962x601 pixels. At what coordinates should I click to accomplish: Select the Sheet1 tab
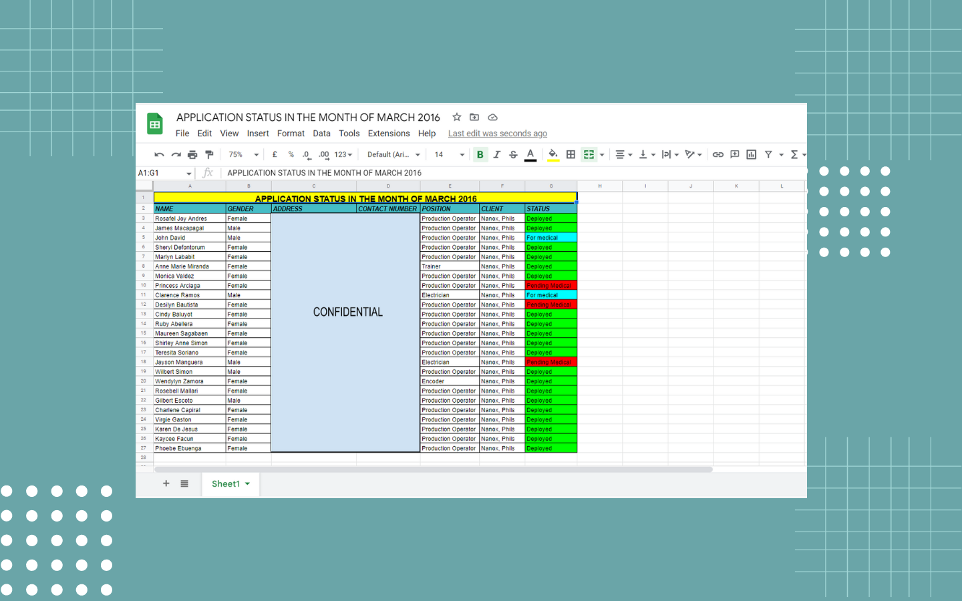pos(230,484)
